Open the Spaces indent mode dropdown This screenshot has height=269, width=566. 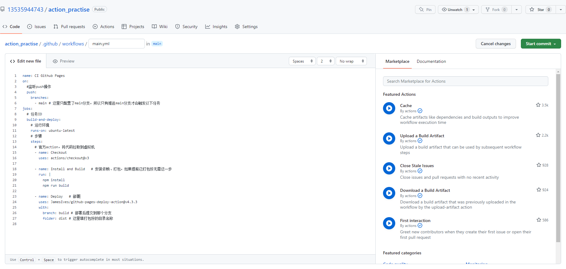pyautogui.click(x=302, y=61)
